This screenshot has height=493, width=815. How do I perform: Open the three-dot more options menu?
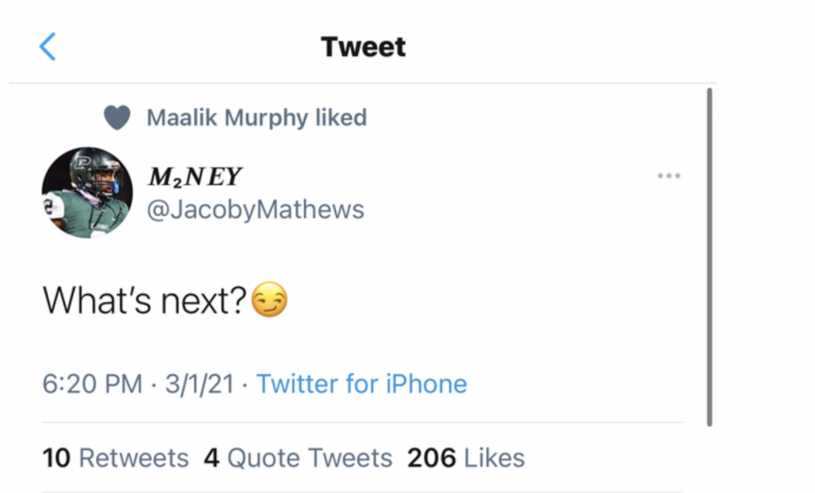(x=668, y=176)
